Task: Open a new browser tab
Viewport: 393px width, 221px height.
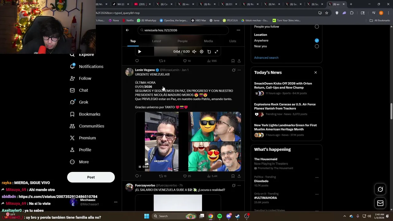Action: pos(351,4)
